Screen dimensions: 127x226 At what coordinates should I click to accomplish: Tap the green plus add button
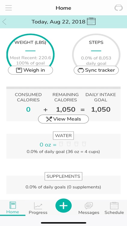point(63,206)
